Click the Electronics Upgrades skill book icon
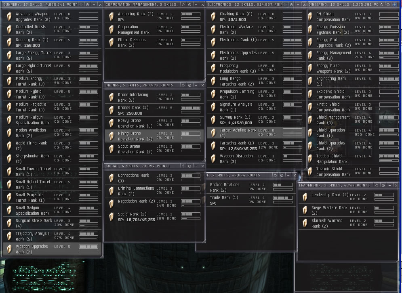The width and height of the screenshot is (402, 293). tap(213, 55)
